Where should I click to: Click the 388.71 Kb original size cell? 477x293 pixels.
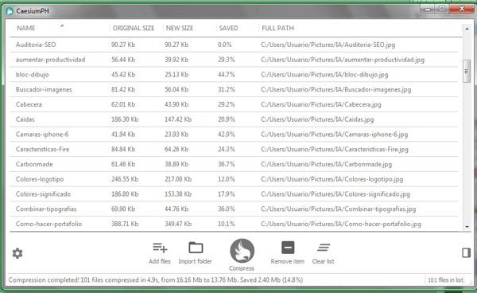(125, 224)
